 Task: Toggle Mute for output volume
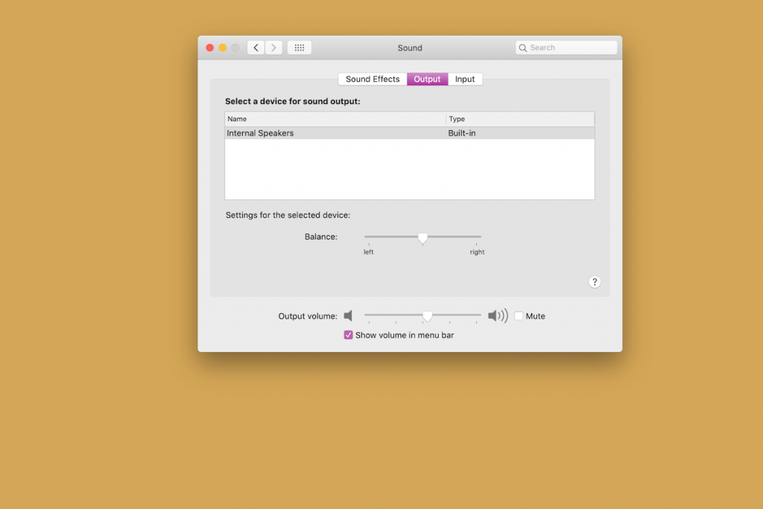point(519,316)
